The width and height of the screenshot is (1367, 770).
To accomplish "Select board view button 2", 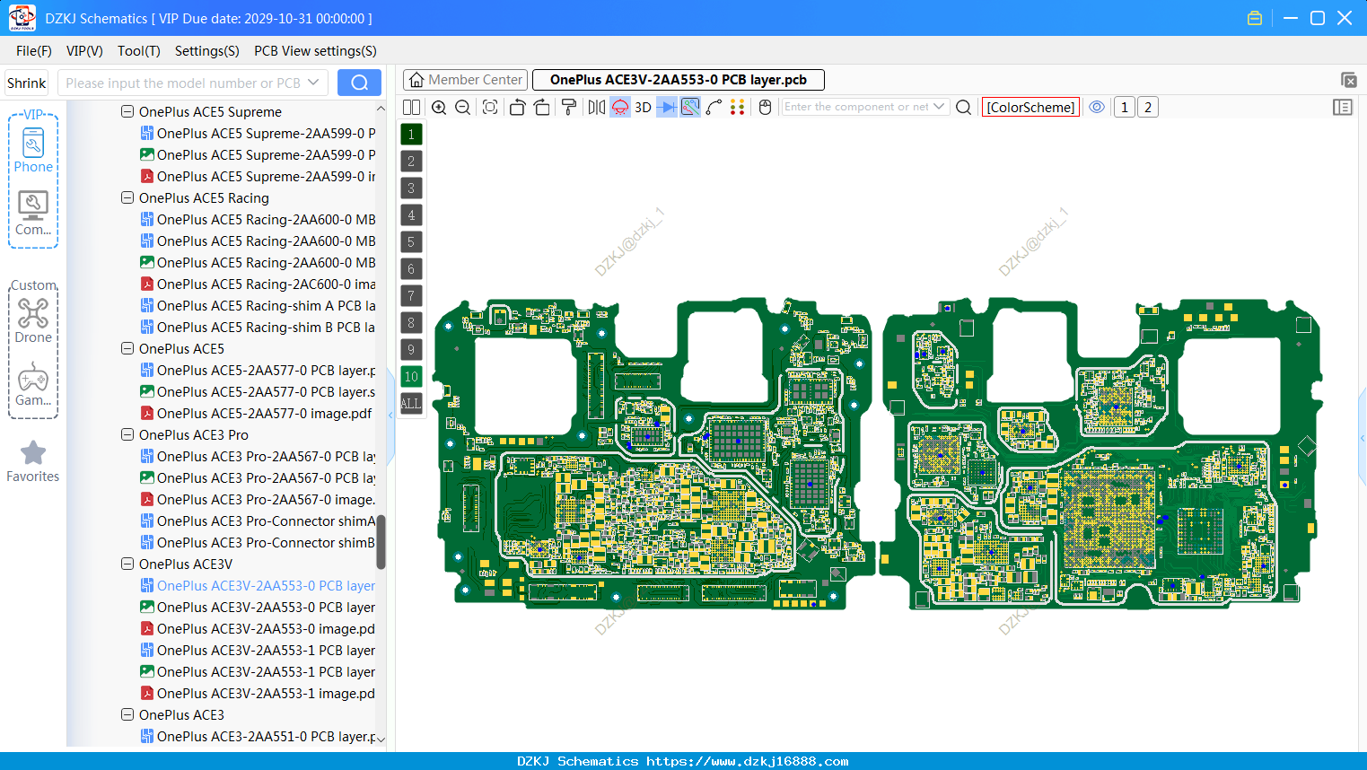I will 1148,107.
